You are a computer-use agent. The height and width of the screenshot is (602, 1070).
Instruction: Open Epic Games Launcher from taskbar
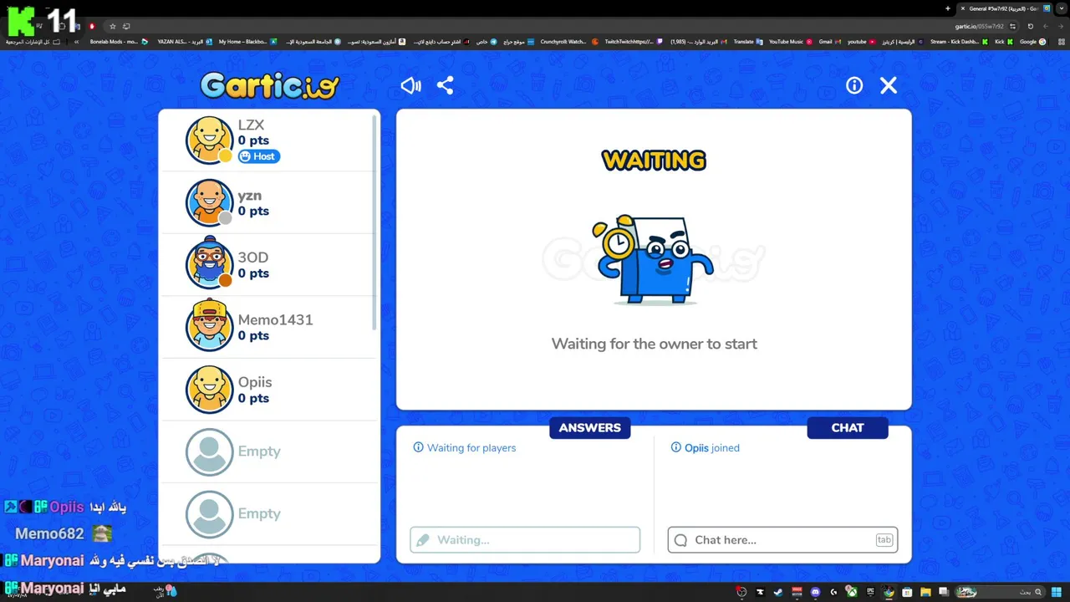point(870,592)
